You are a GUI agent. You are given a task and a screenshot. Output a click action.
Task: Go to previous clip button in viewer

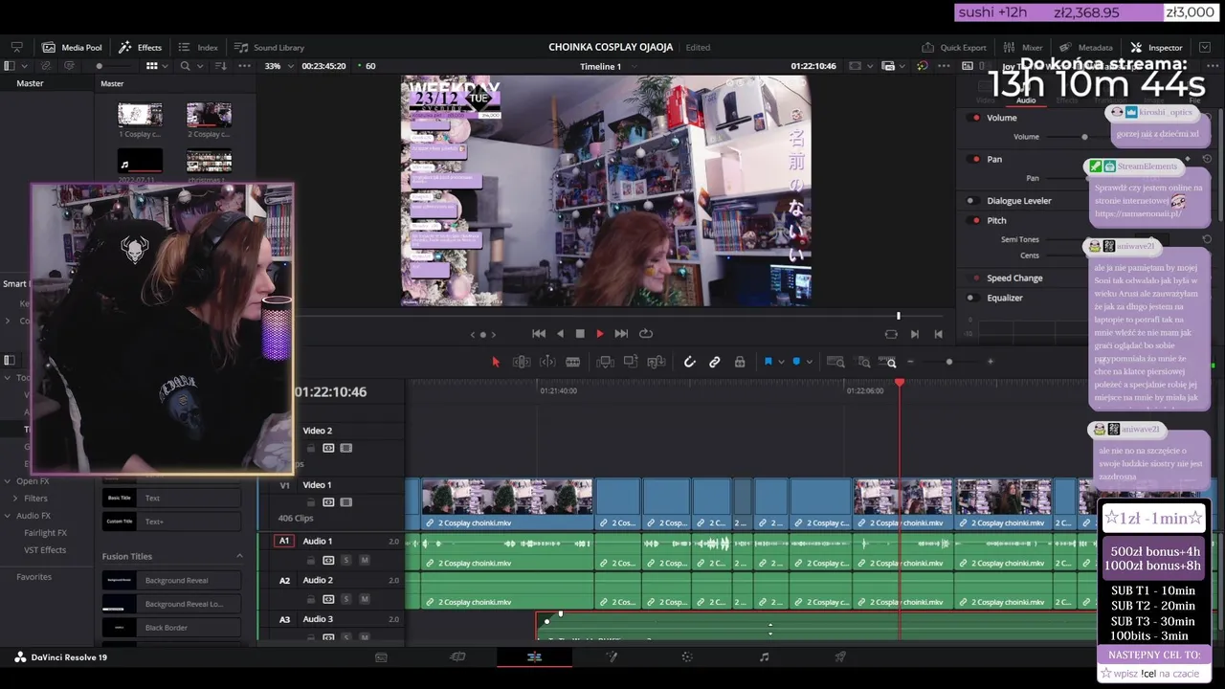pyautogui.click(x=938, y=334)
